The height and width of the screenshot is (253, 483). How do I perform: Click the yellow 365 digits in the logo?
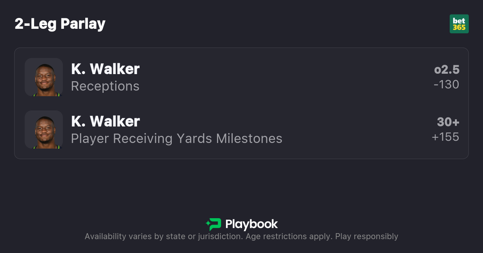[x=459, y=27]
